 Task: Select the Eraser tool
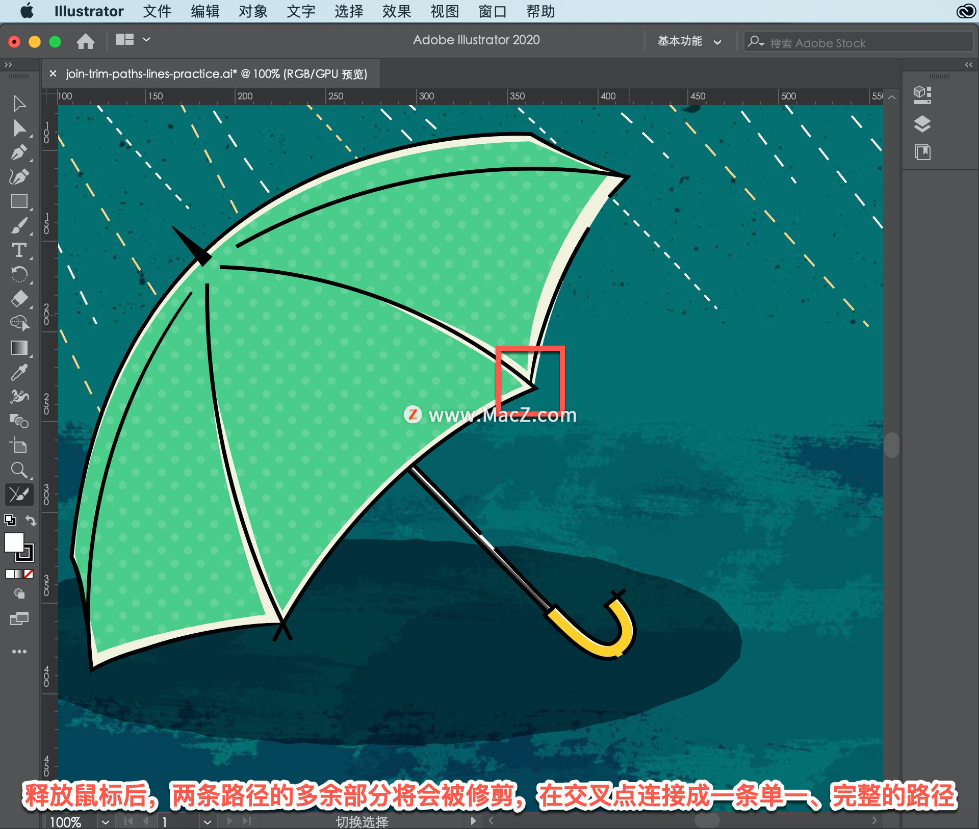click(x=19, y=298)
